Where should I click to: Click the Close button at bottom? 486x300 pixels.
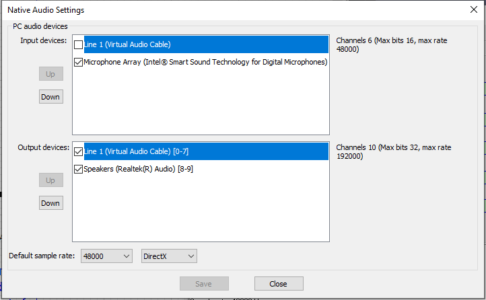[x=279, y=284]
